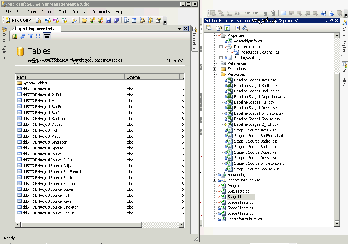Select the Object Explorer Details tab
The height and width of the screenshot is (244, 348).
pos(37,29)
